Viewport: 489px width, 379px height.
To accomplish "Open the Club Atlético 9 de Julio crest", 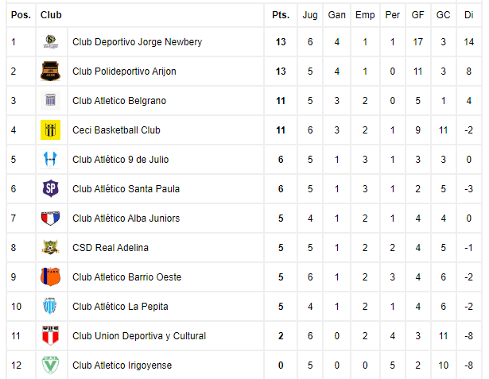I will [x=51, y=159].
